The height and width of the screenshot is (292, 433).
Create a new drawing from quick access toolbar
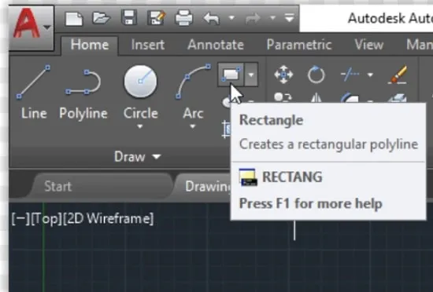coord(73,19)
